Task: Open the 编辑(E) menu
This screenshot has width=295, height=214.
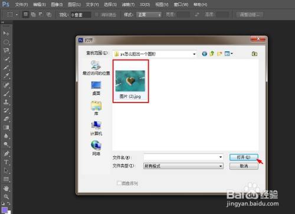Action: tap(40, 4)
